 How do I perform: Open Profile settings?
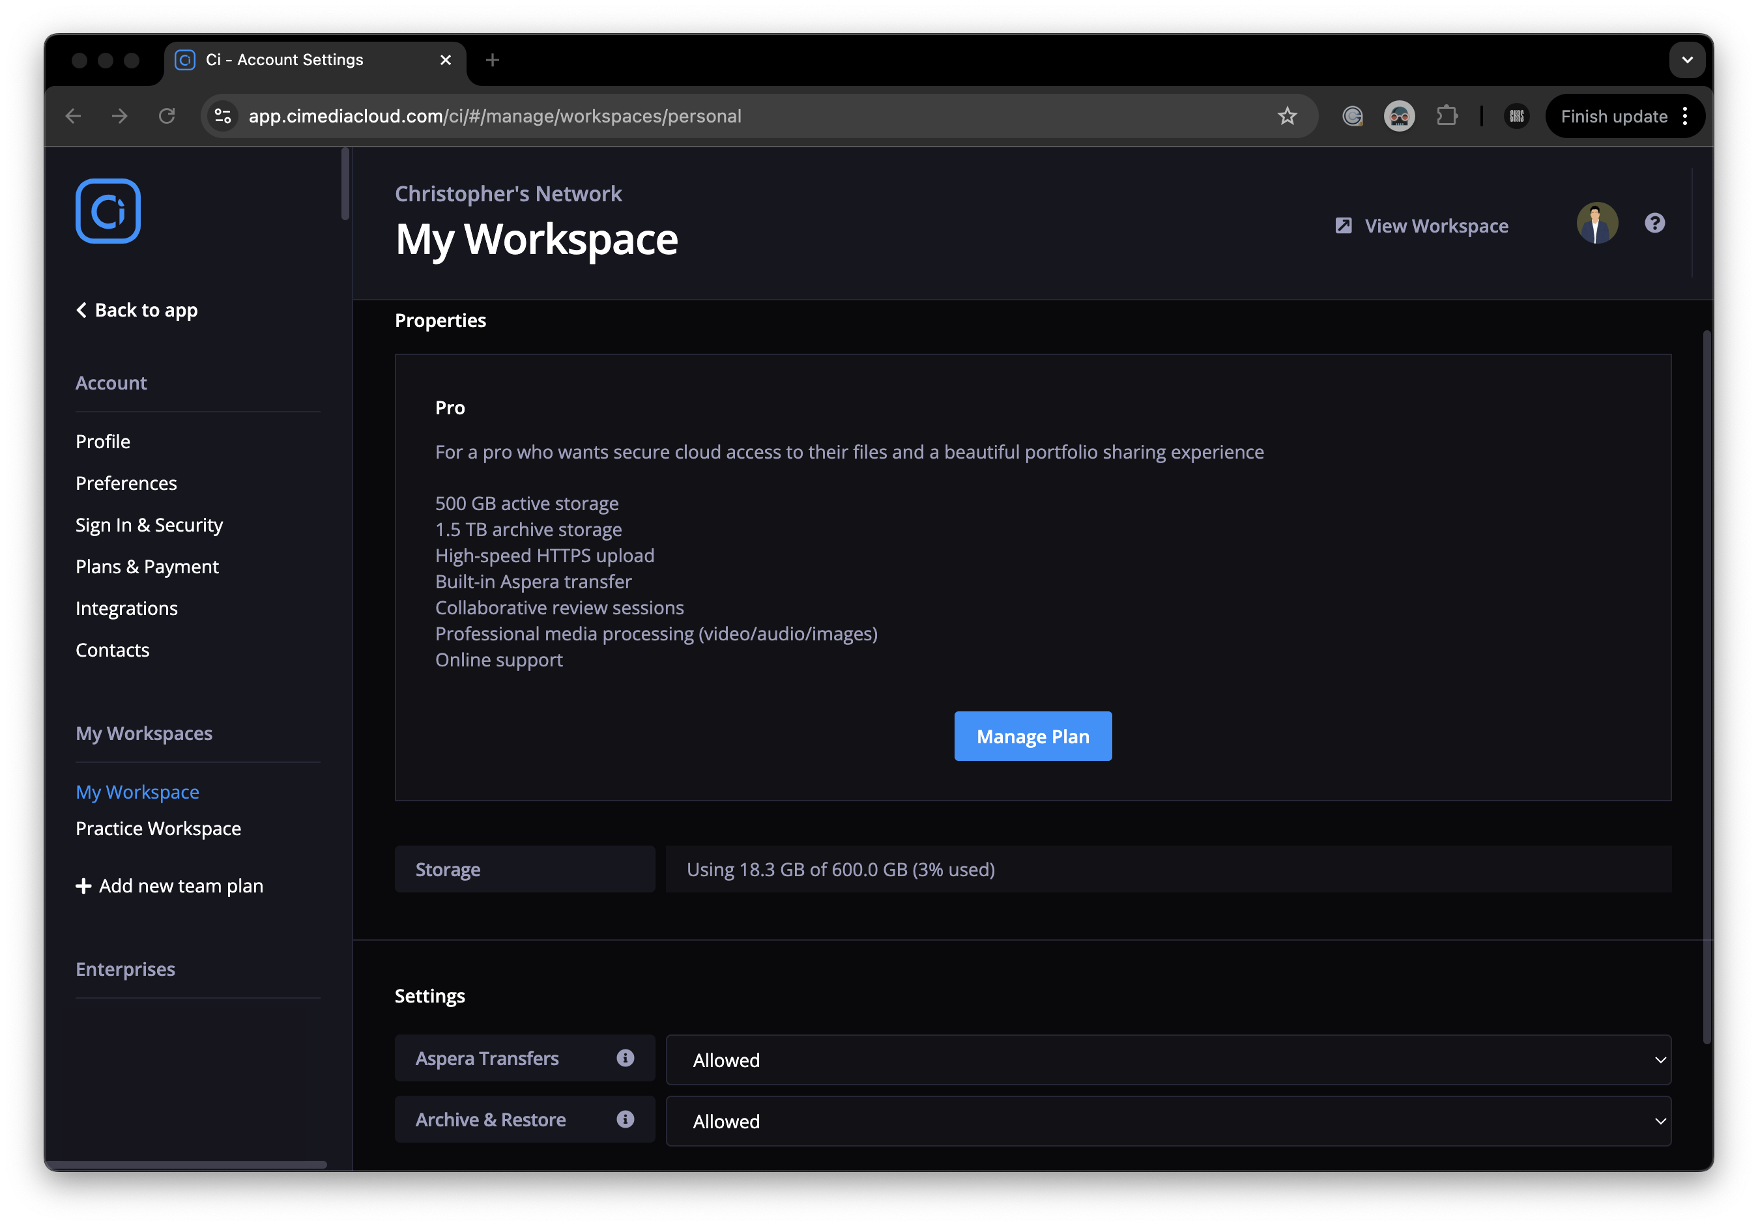pyautogui.click(x=102, y=442)
